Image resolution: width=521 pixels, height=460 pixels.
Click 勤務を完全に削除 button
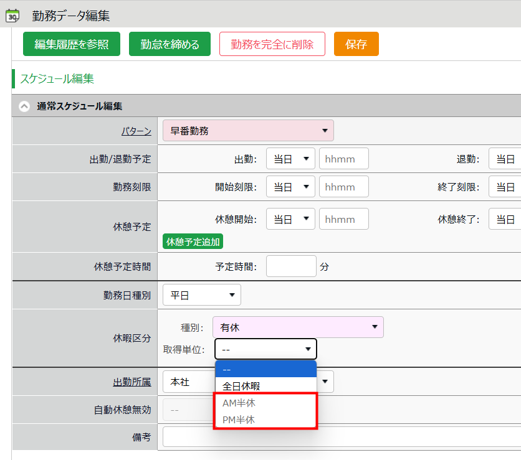coord(272,44)
